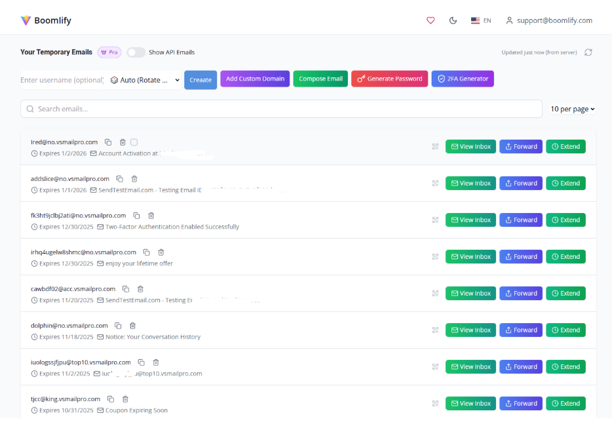Copy the cawbdf02@acc.vsmailpro.com address
The width and height of the screenshot is (612, 428).
point(126,289)
